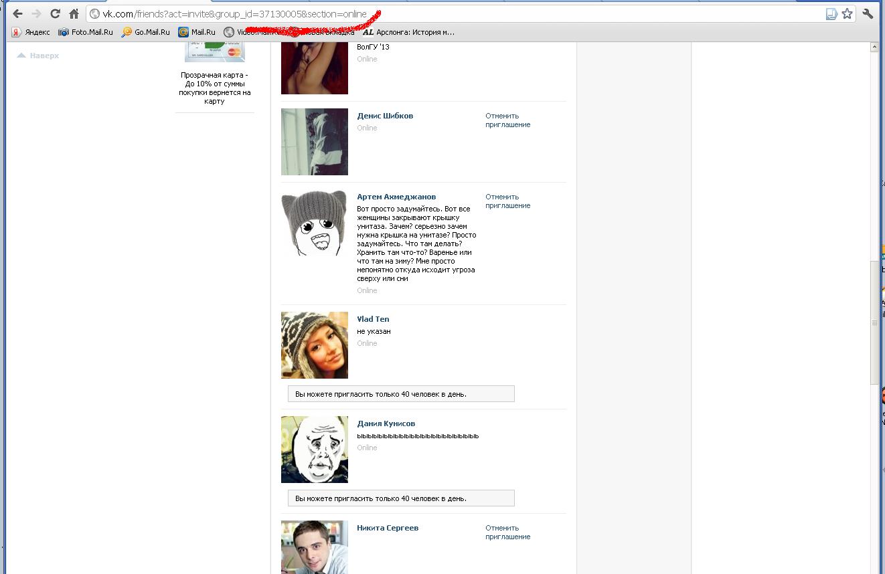Click Online label under Vlad Ten
The image size is (885, 574).
pyautogui.click(x=367, y=343)
